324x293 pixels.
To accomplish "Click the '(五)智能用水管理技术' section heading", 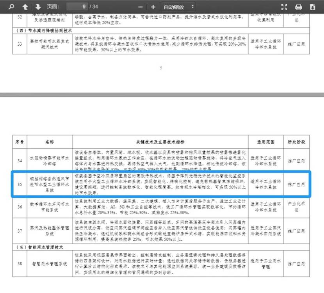I will [39, 247].
